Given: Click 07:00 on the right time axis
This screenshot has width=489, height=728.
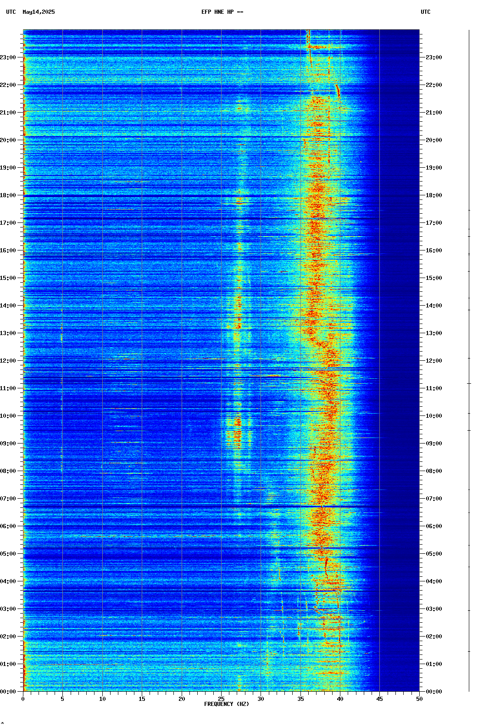Looking at the screenshot, I should (434, 499).
